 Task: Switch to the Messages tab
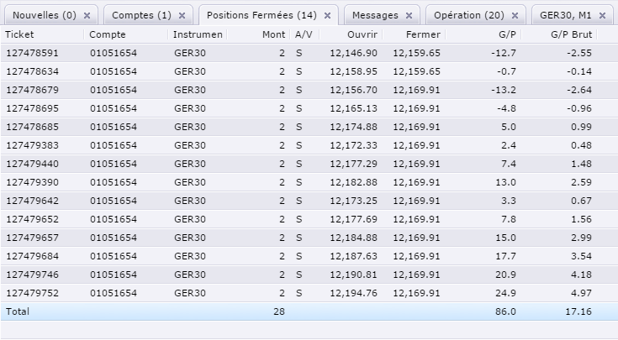[x=375, y=16]
